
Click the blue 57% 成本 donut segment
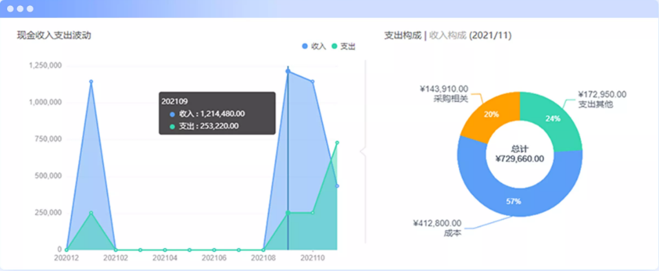513,201
